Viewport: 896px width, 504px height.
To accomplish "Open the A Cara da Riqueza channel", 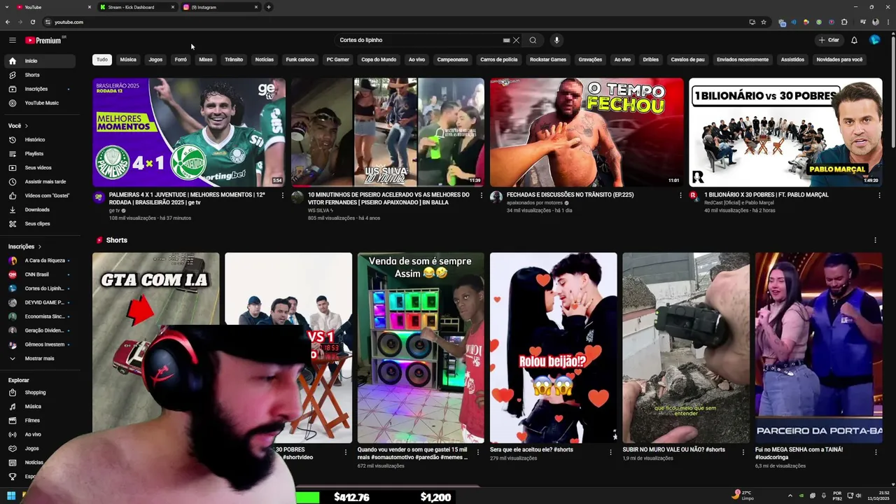I will (x=38, y=260).
